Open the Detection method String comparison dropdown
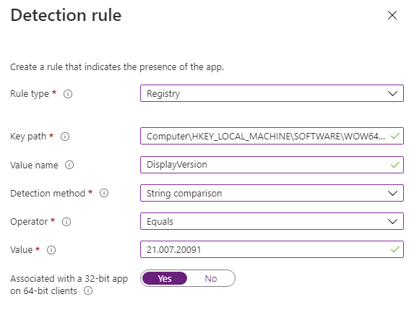 click(x=272, y=193)
